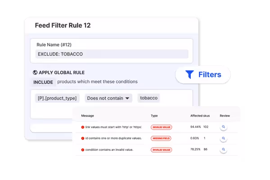Click the INVALID VALUE badge on link row
The height and width of the screenshot is (180, 270).
coord(162,127)
